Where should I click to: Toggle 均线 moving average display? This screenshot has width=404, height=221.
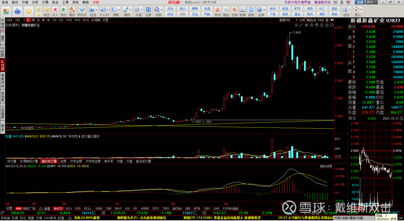click(x=321, y=20)
